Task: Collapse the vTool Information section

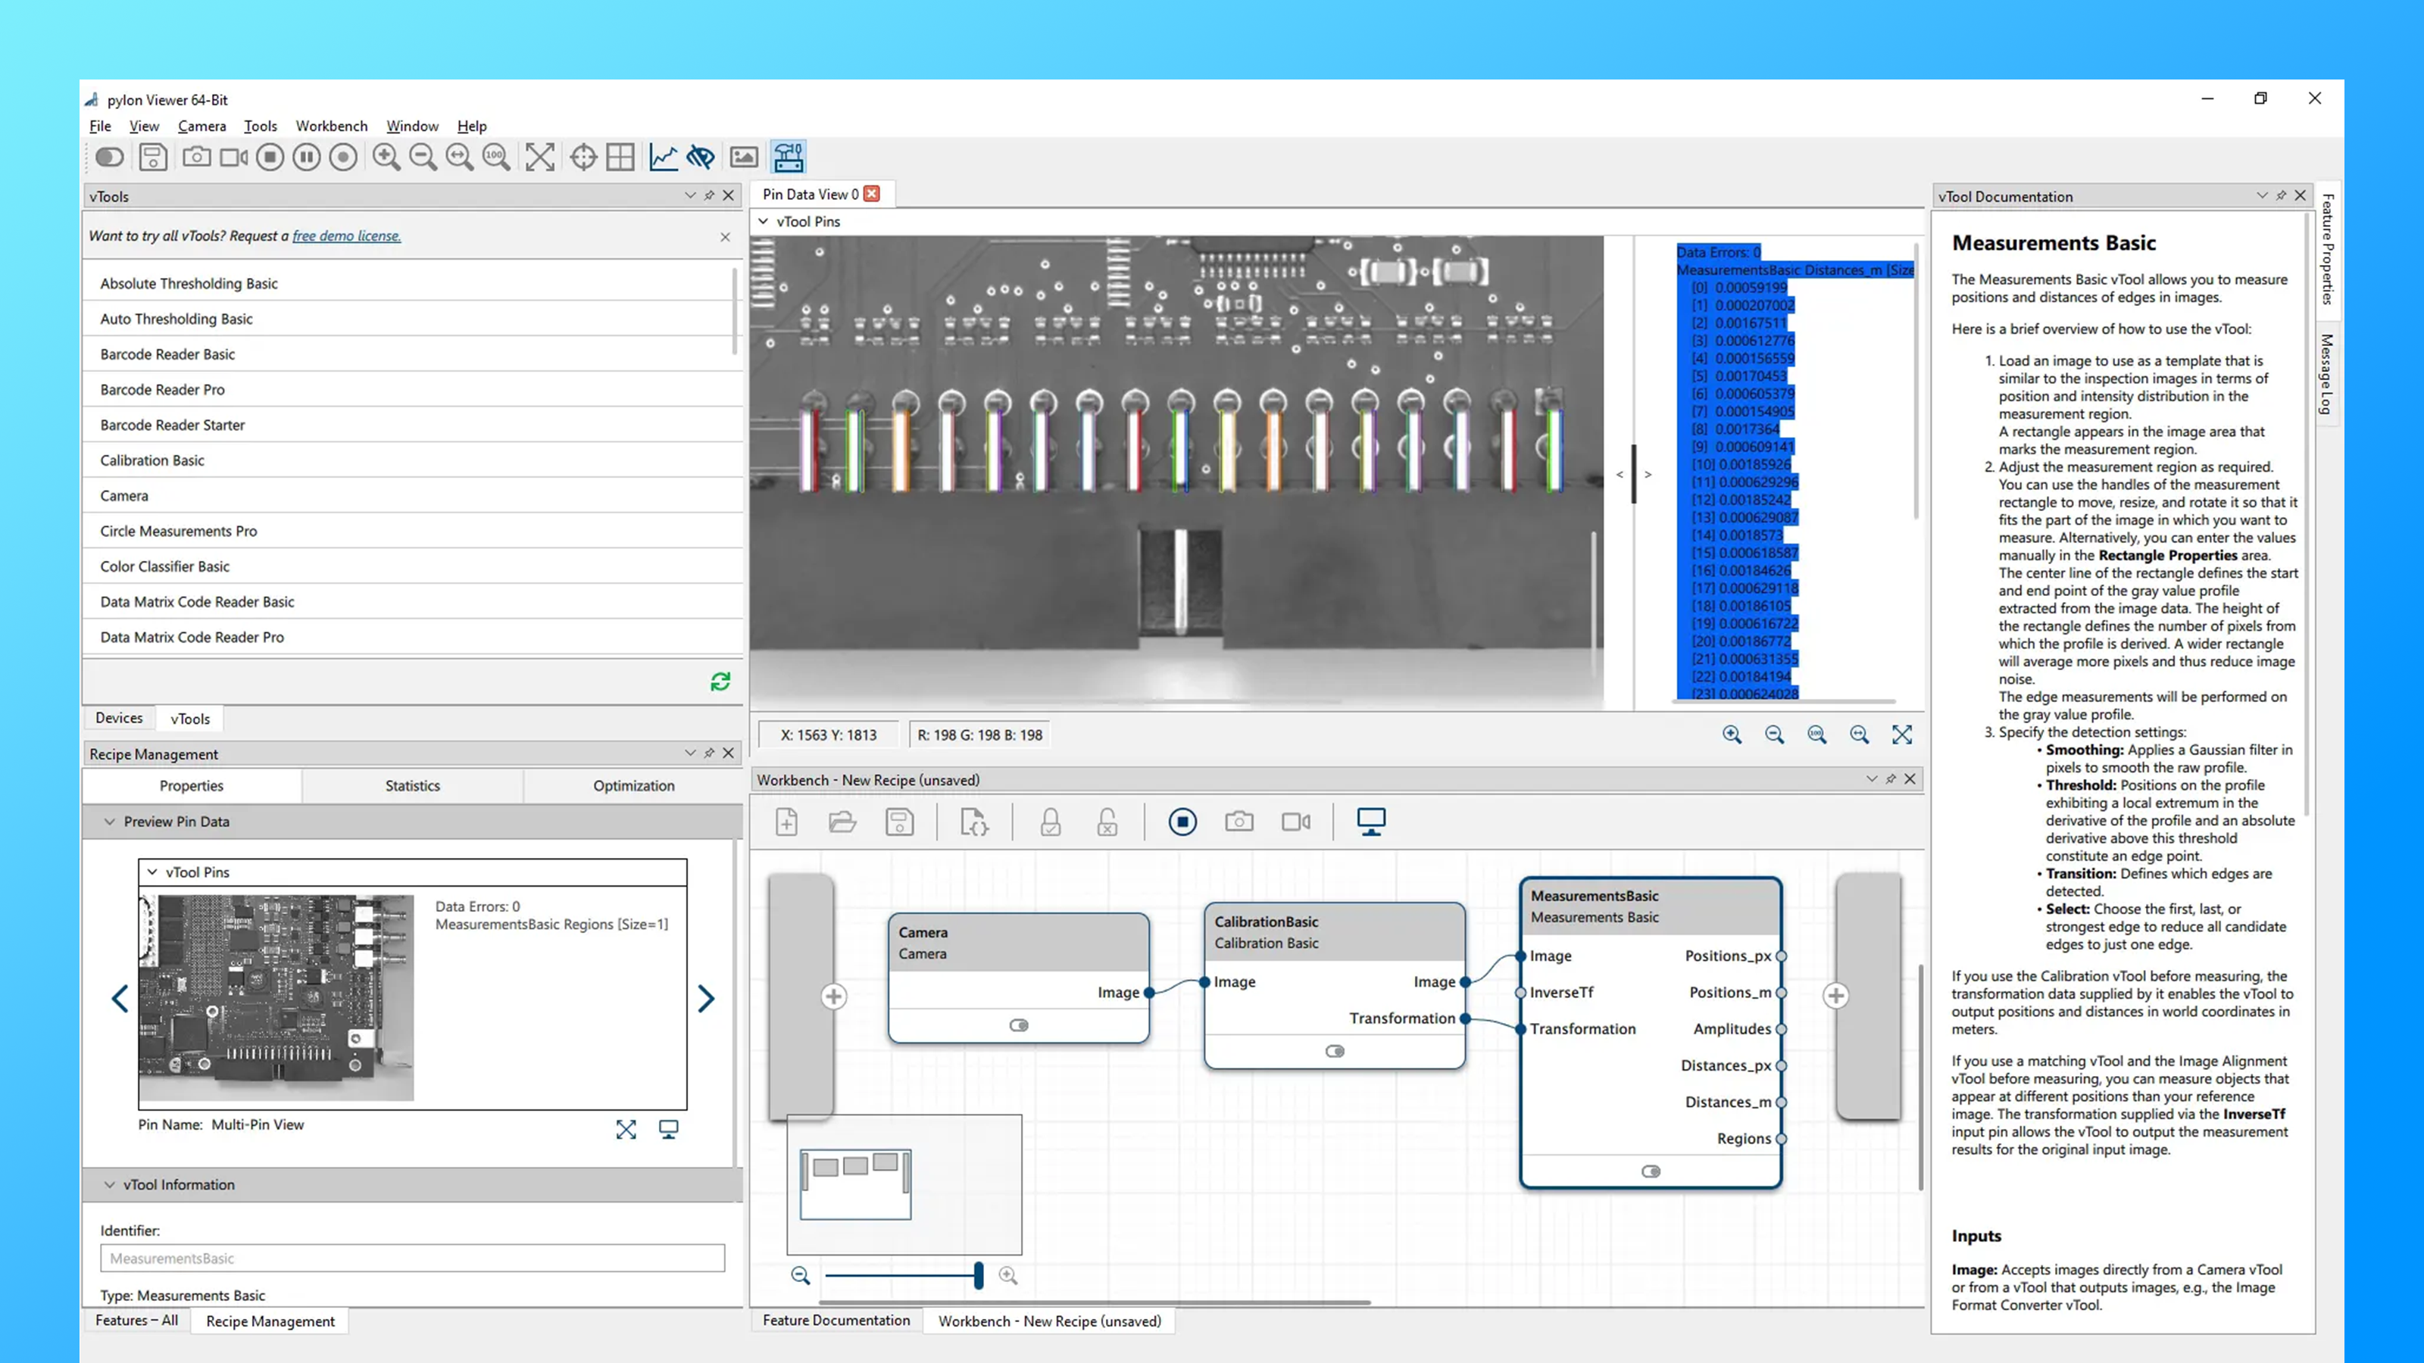Action: tap(109, 1184)
